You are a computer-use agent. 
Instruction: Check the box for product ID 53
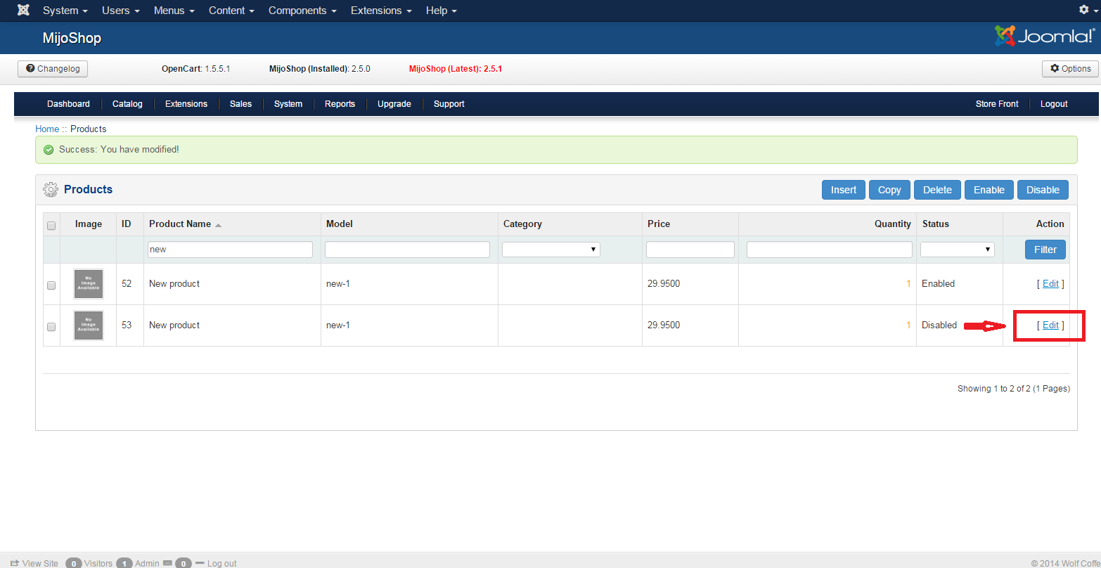pyautogui.click(x=51, y=327)
